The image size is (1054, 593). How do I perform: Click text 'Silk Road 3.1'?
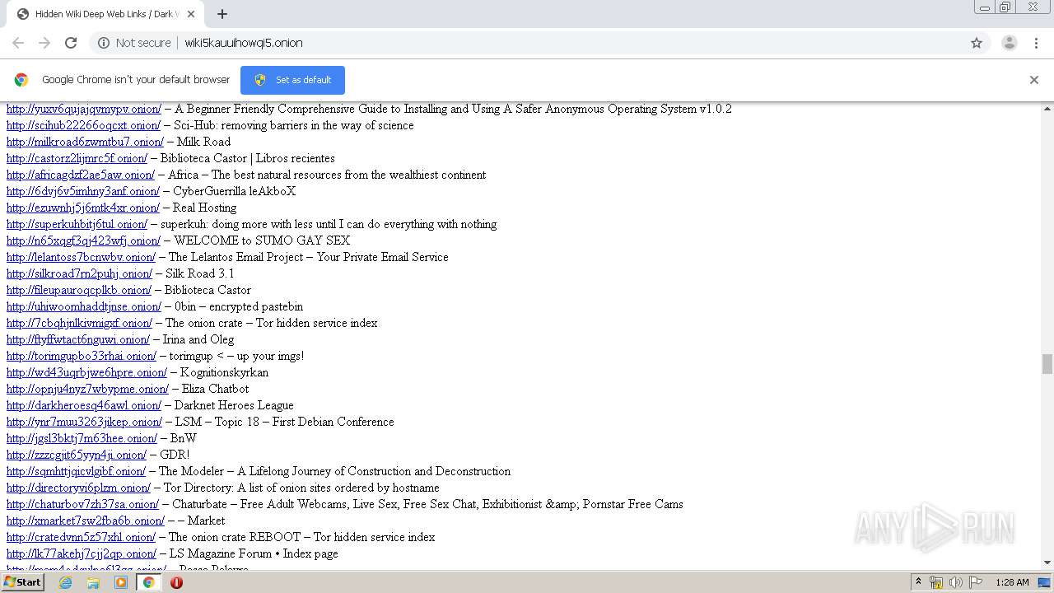tap(200, 273)
